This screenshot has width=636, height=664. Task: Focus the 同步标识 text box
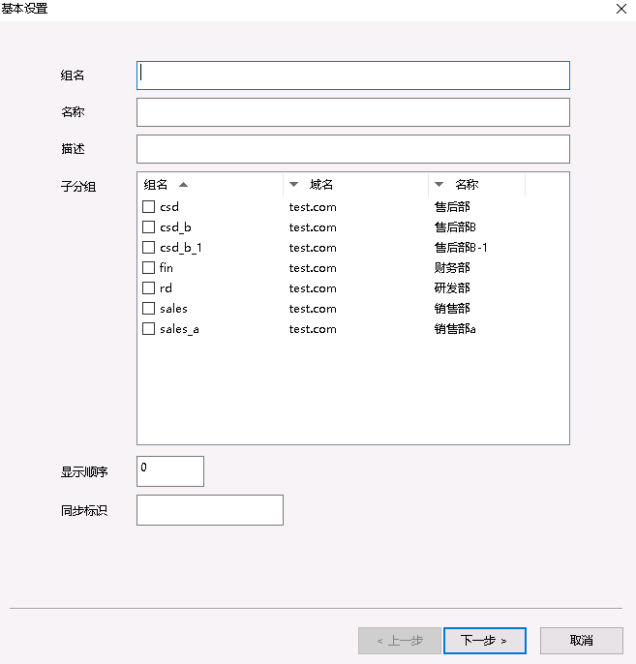click(x=209, y=510)
